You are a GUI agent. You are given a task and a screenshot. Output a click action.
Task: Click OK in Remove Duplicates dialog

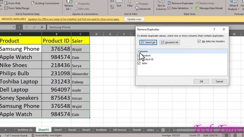[x=201, y=81]
